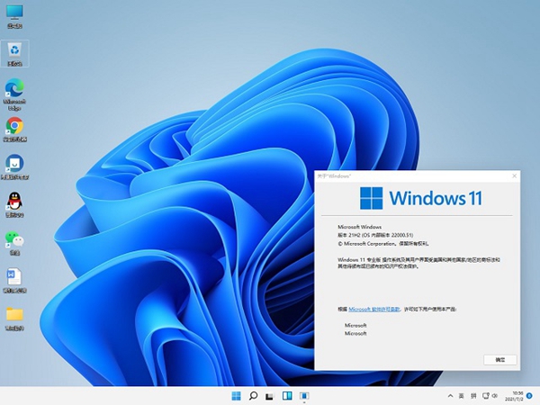Viewport: 540px width, 405px height.
Task: Select the Google Chrome desktop shortcut
Action: point(14,127)
